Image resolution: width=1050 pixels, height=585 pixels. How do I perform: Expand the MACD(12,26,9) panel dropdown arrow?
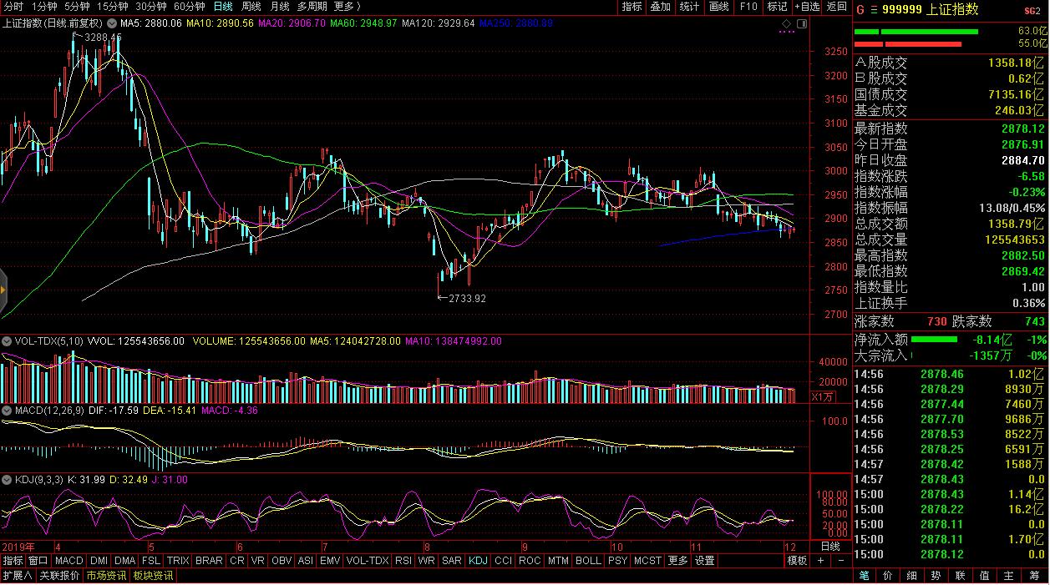[6, 410]
